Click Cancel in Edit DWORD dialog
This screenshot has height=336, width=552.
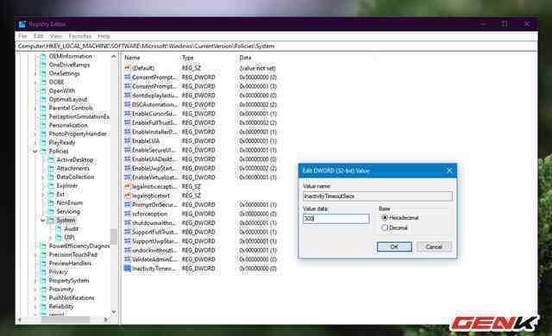[434, 246]
